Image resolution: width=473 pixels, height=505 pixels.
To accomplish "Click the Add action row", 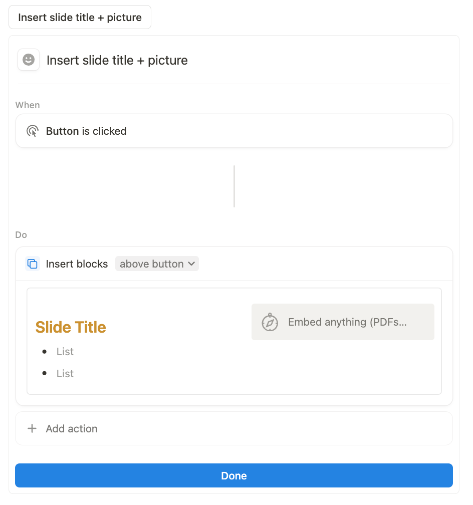I will tap(234, 428).
